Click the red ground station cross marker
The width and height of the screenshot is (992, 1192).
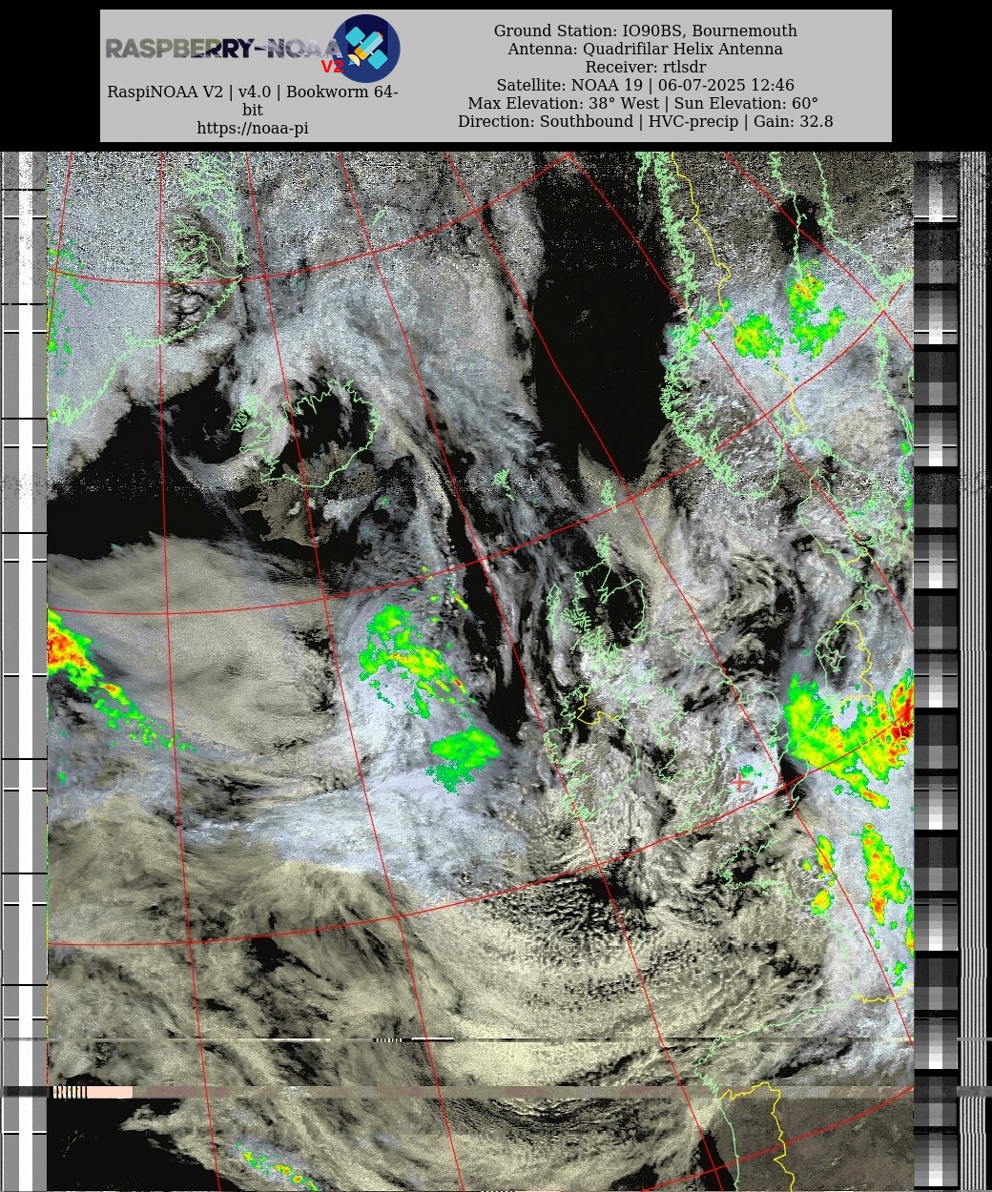[738, 783]
